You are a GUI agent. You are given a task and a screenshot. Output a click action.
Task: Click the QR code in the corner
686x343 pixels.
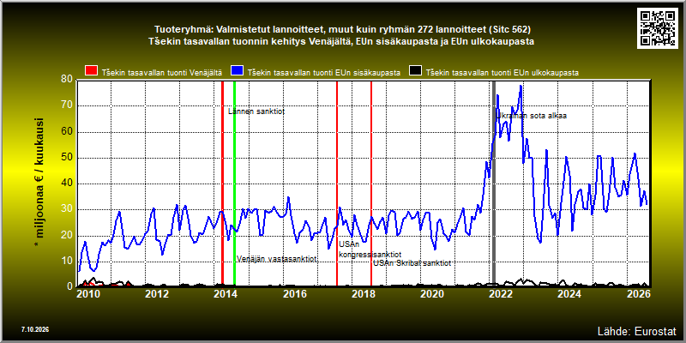coord(659,27)
